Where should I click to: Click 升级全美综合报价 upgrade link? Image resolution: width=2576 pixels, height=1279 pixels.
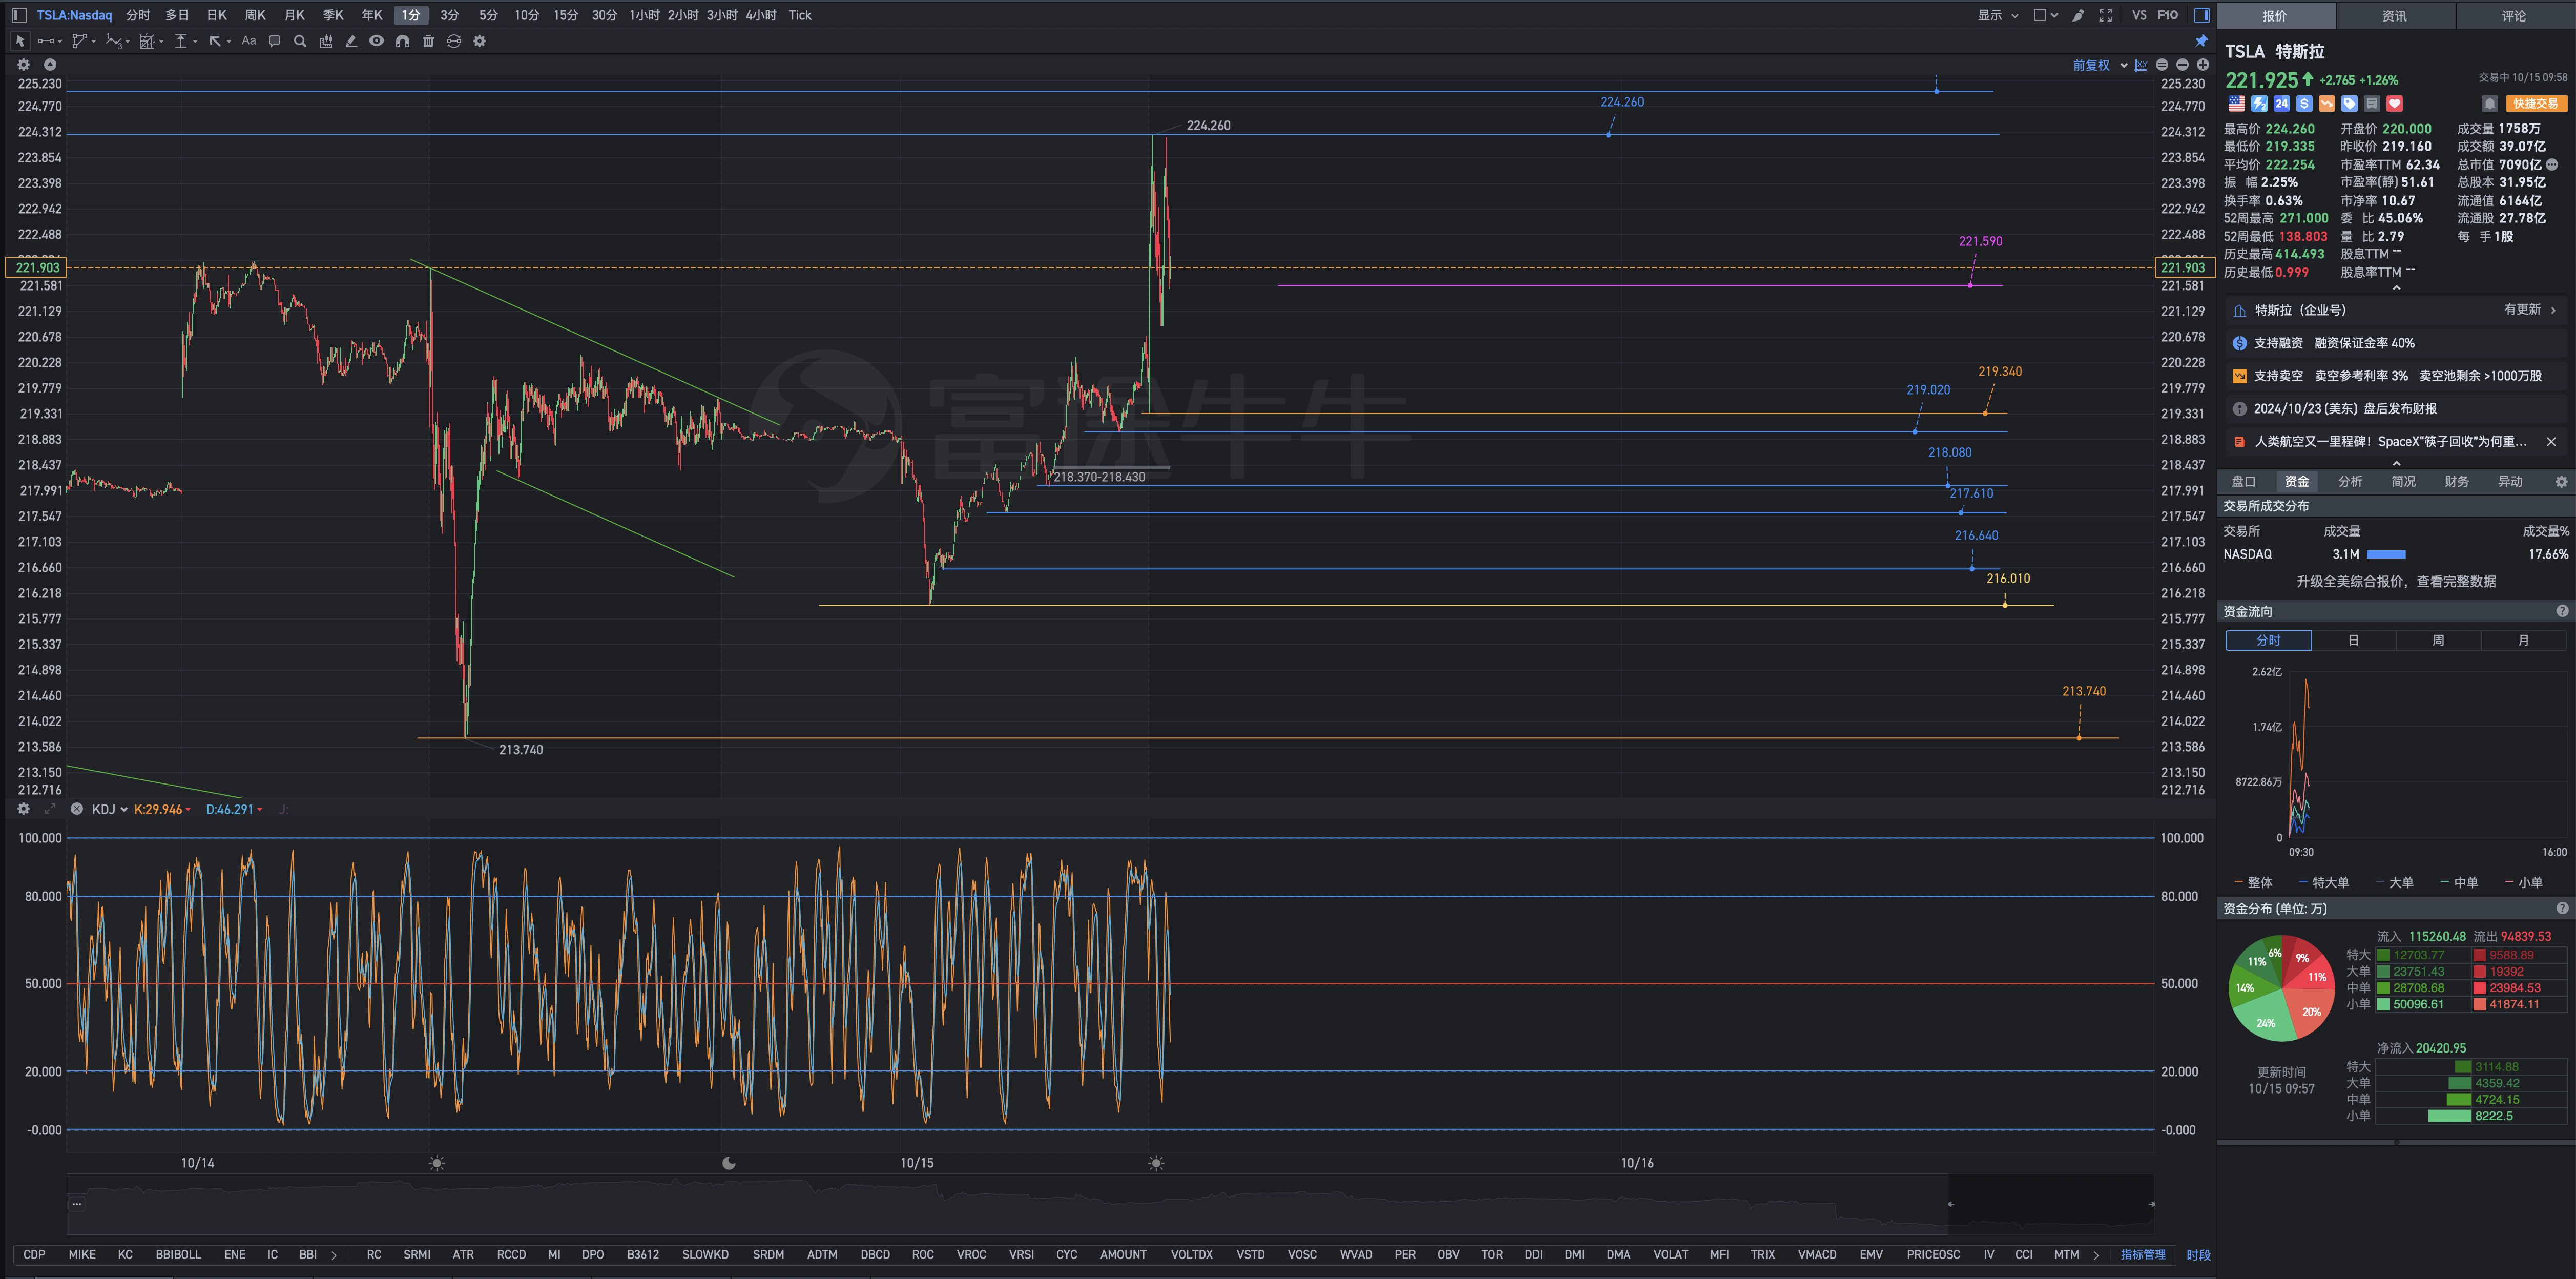point(2396,581)
